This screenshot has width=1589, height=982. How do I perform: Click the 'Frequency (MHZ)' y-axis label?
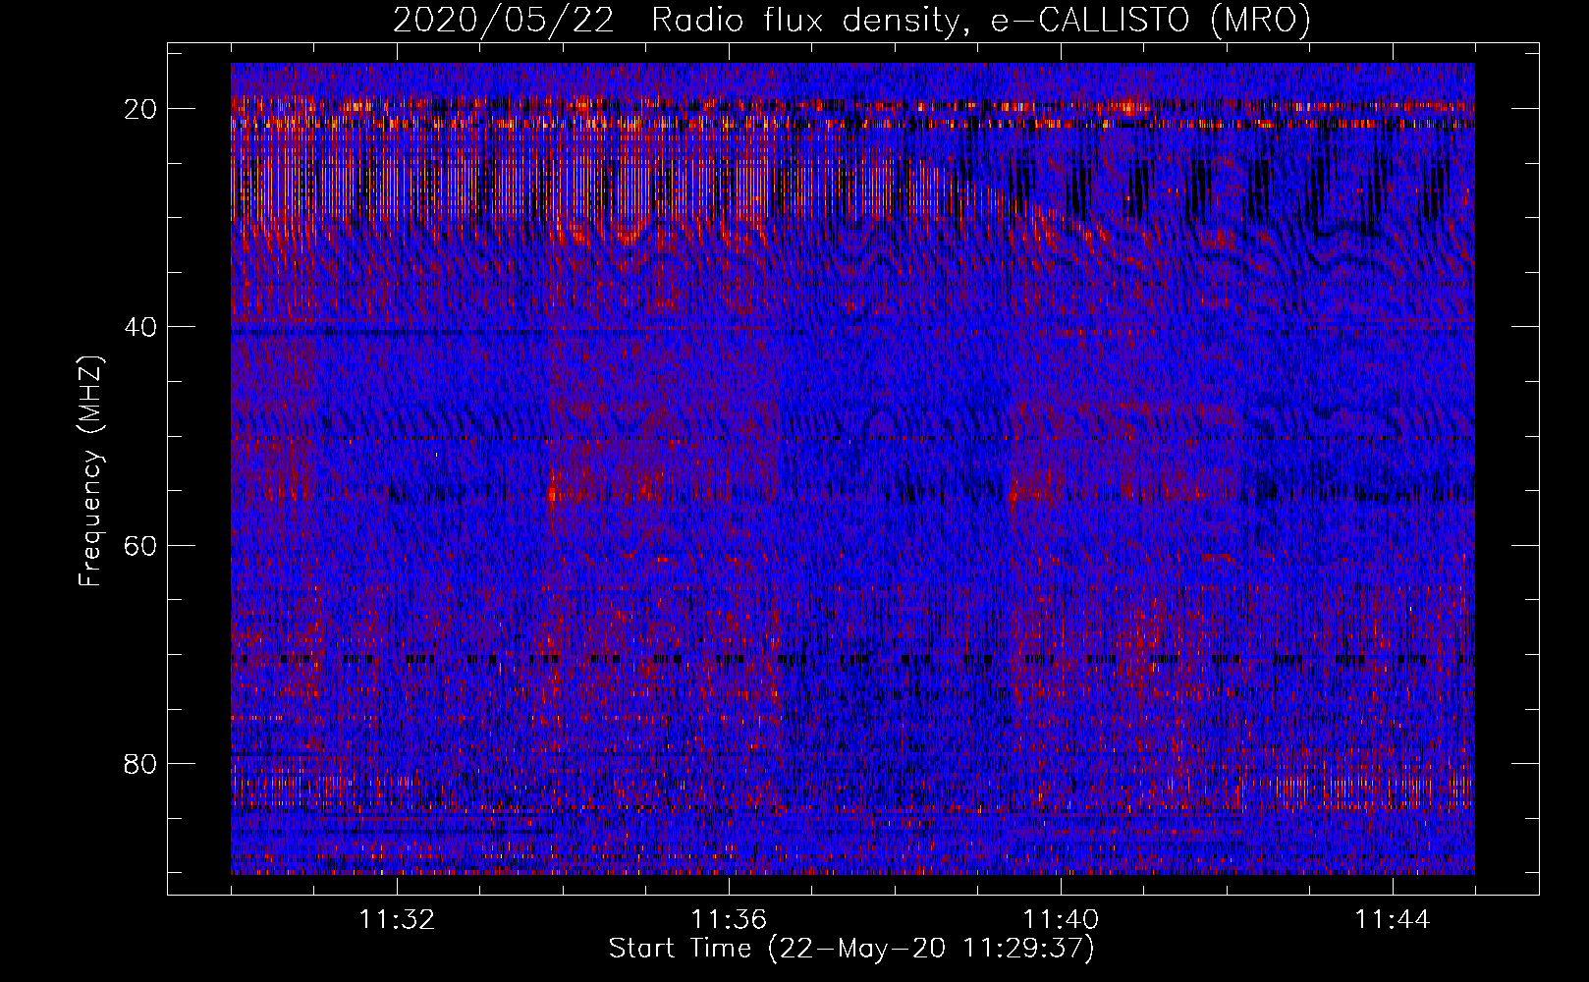tap(90, 471)
